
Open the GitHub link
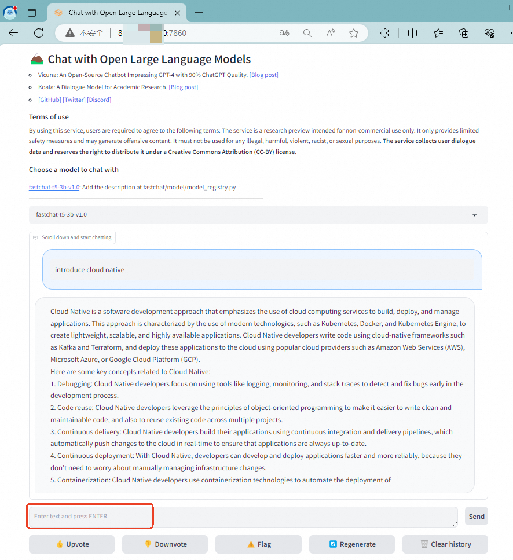click(50, 100)
